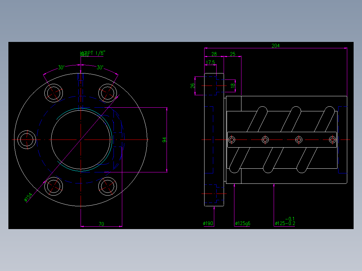Pick the upper-right flange bolt hole
Viewport: 362px width, 271px height.
(107, 93)
